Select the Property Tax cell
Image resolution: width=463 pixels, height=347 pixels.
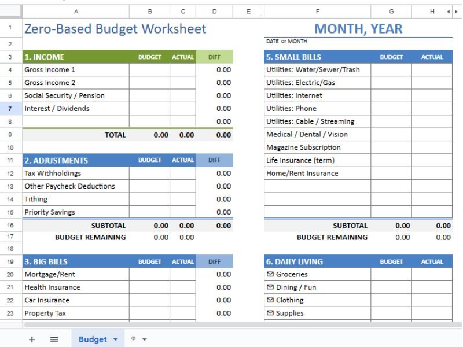pos(76,313)
